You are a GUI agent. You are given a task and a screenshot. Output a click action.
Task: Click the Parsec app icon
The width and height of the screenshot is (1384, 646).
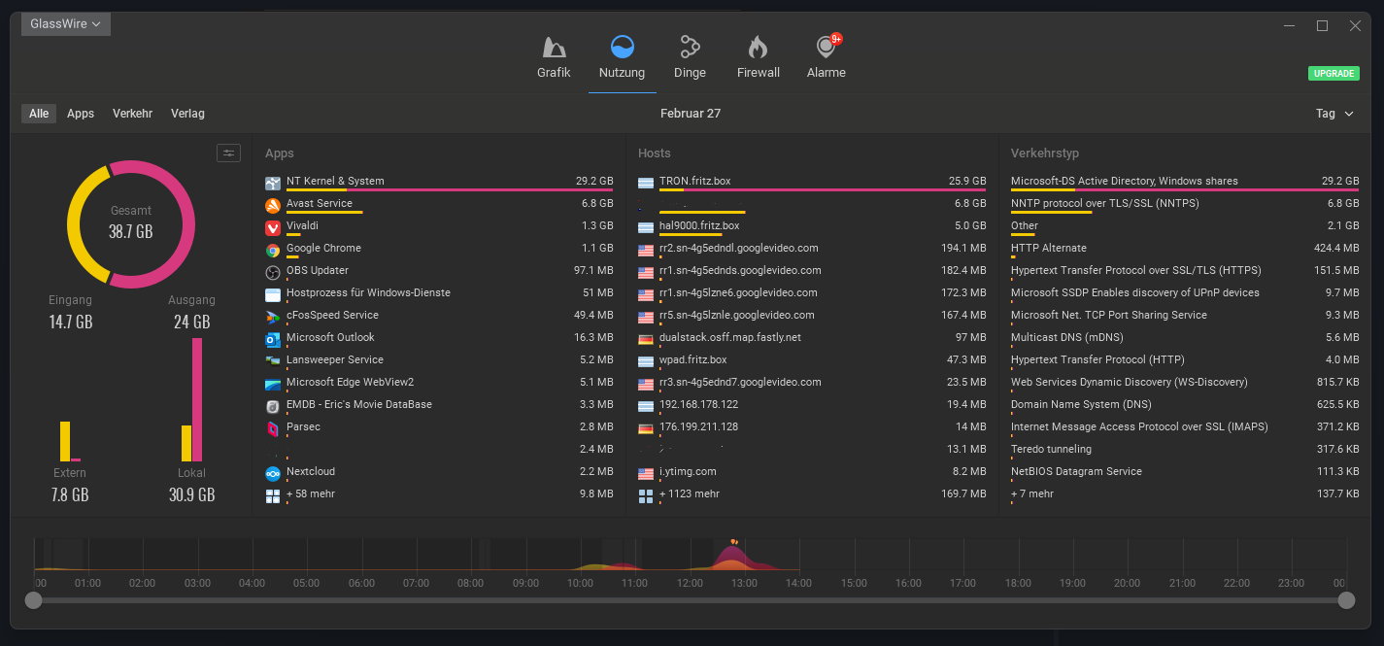pyautogui.click(x=273, y=429)
